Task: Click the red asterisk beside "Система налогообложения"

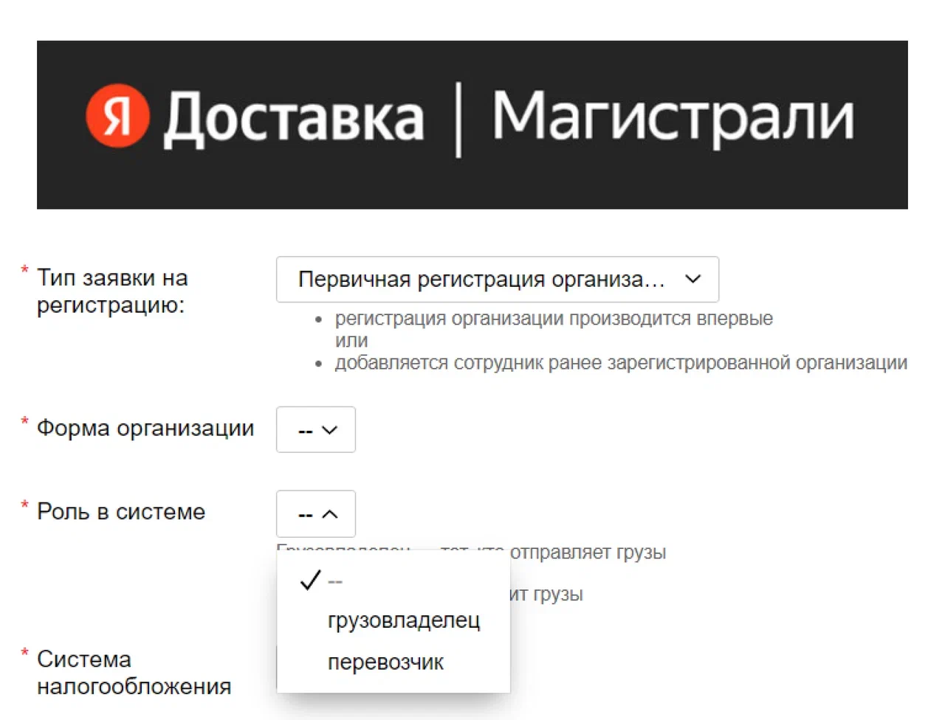Action: click(24, 652)
